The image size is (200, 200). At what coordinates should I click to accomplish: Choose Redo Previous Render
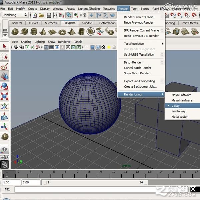tap(139, 23)
